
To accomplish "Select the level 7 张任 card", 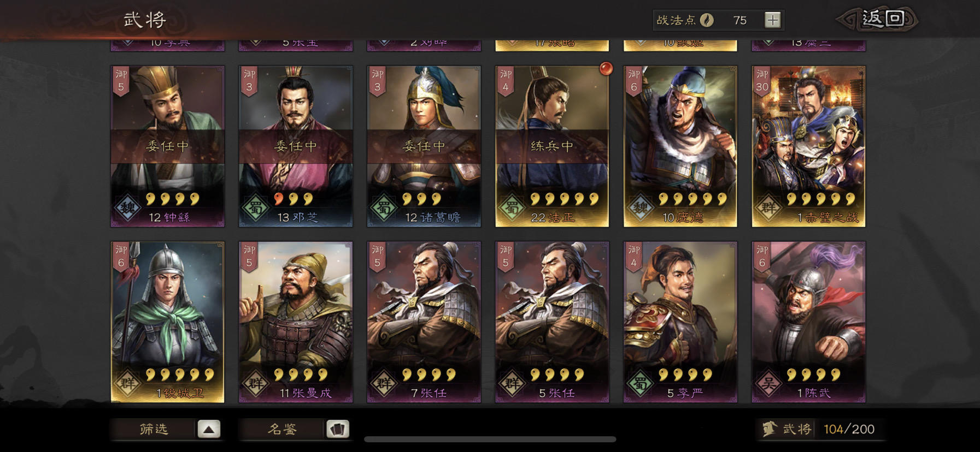I will (x=424, y=322).
